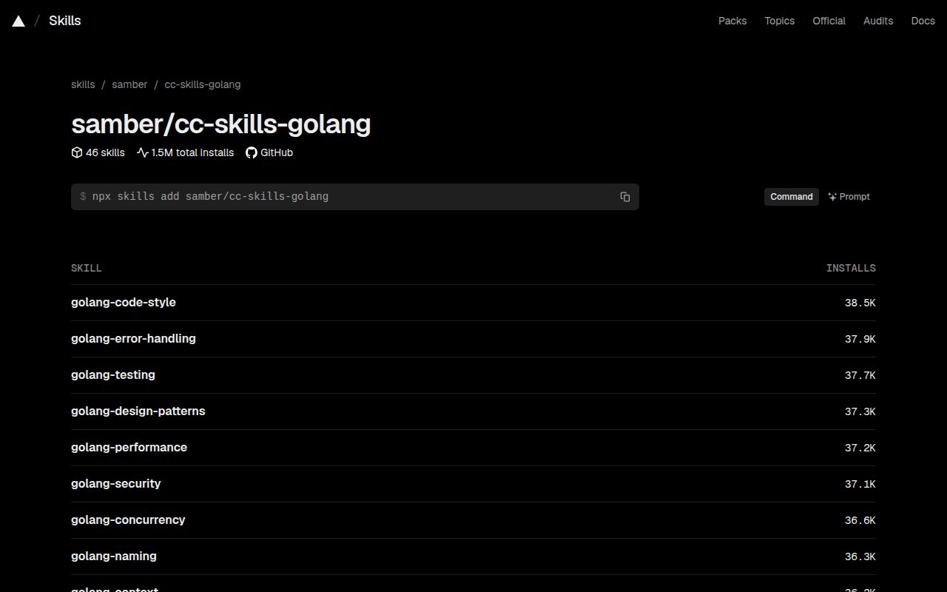Click the 37.9K installs value
947x592 pixels.
click(860, 339)
